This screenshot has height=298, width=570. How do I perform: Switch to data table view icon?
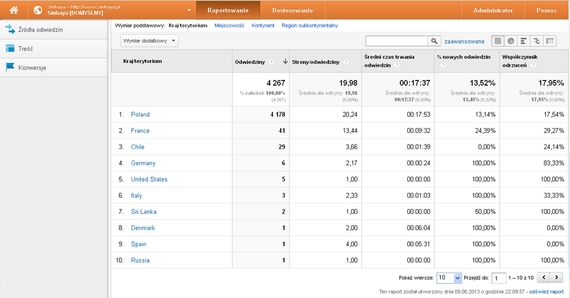(x=498, y=41)
